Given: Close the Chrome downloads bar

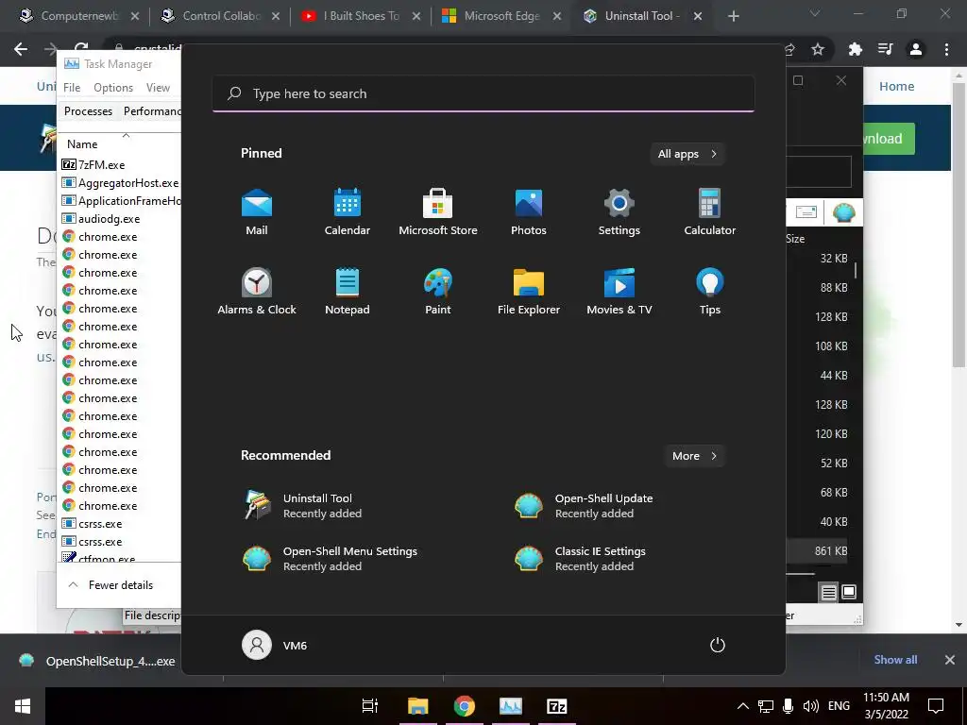Looking at the screenshot, I should [950, 660].
